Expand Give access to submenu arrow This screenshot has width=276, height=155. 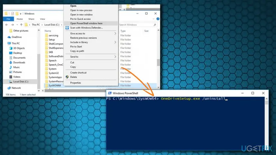click(115, 33)
